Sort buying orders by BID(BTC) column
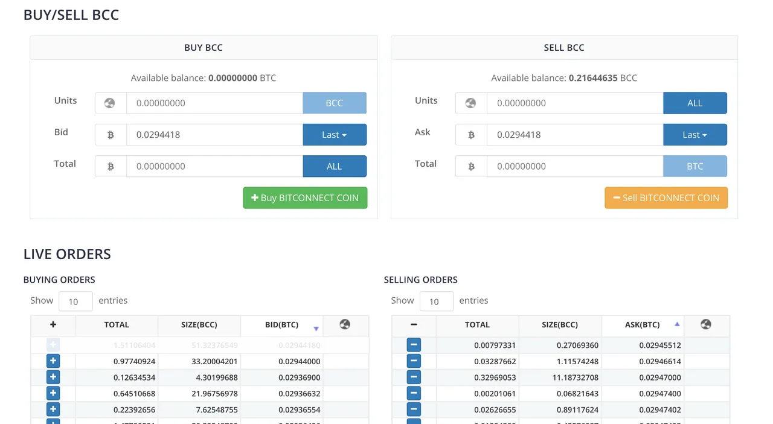 tap(281, 326)
